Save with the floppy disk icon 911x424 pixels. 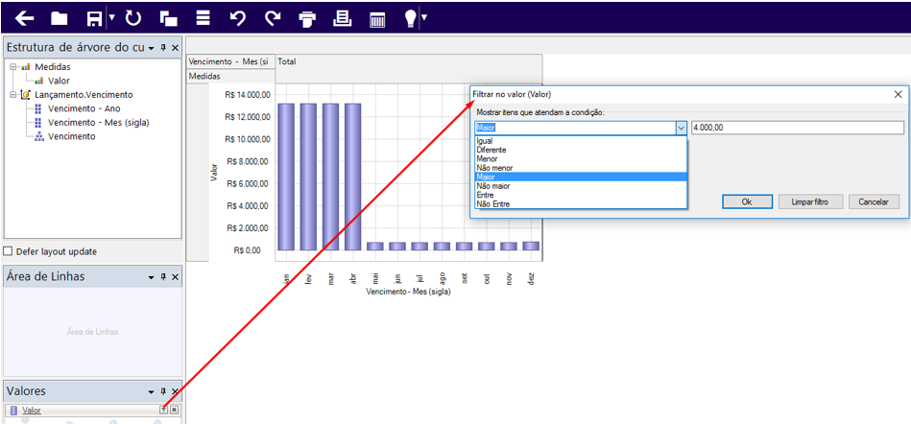[x=95, y=19]
